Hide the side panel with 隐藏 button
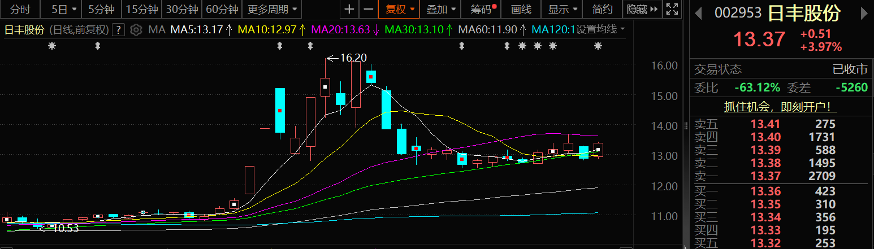This screenshot has width=874, height=249. (642, 9)
